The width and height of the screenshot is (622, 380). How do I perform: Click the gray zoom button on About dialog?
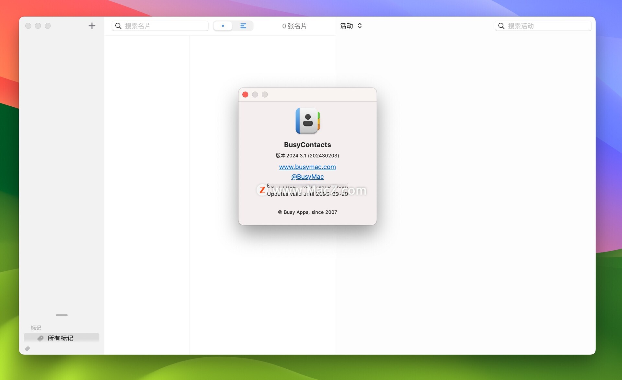(x=265, y=94)
